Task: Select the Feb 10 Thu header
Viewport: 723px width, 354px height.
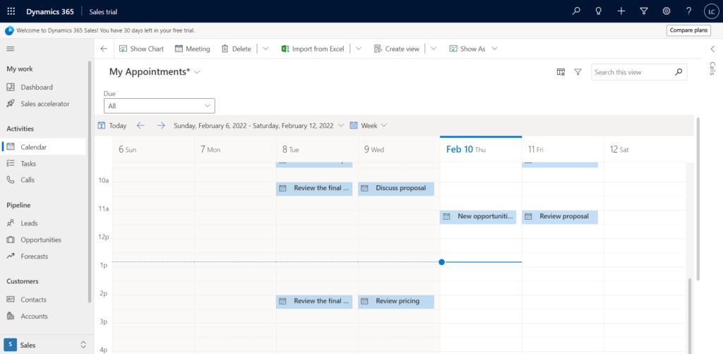Action: 481,150
